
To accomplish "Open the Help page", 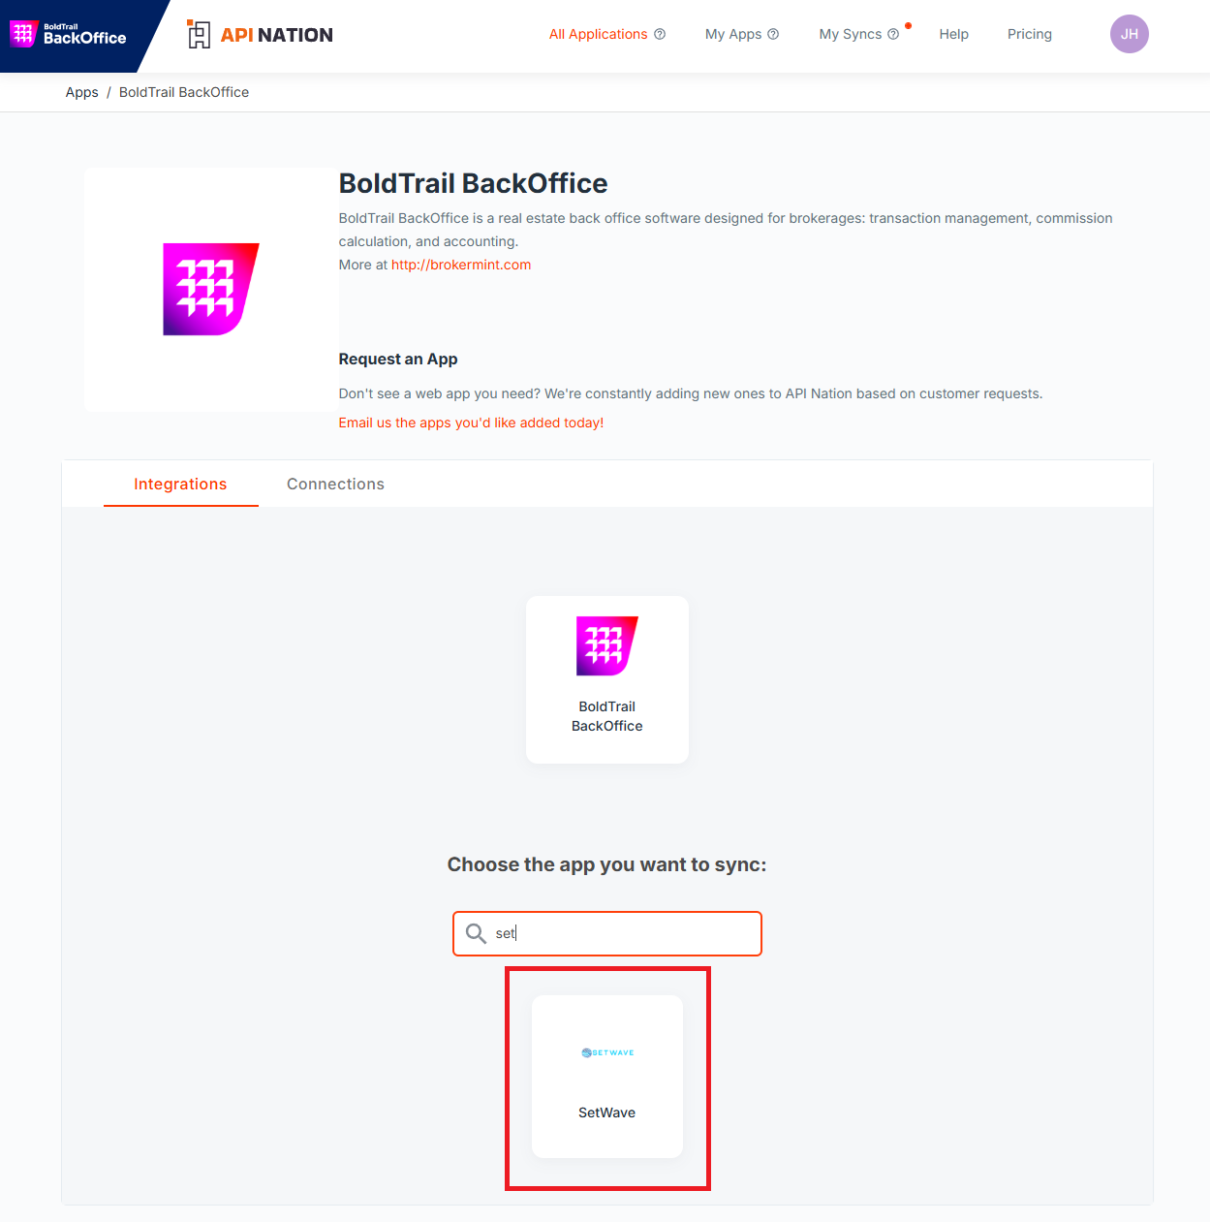I will pos(953,34).
